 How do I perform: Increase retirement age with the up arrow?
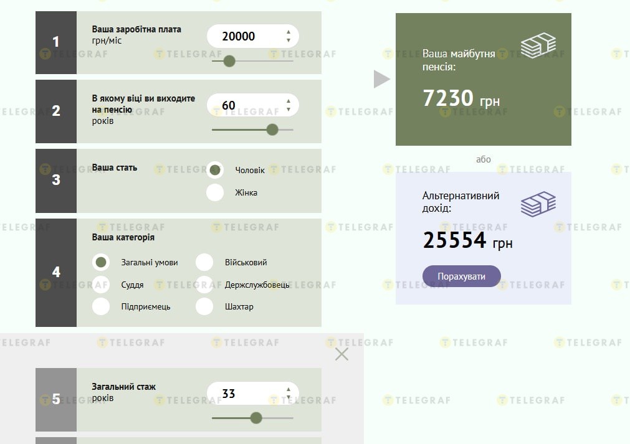pos(289,101)
